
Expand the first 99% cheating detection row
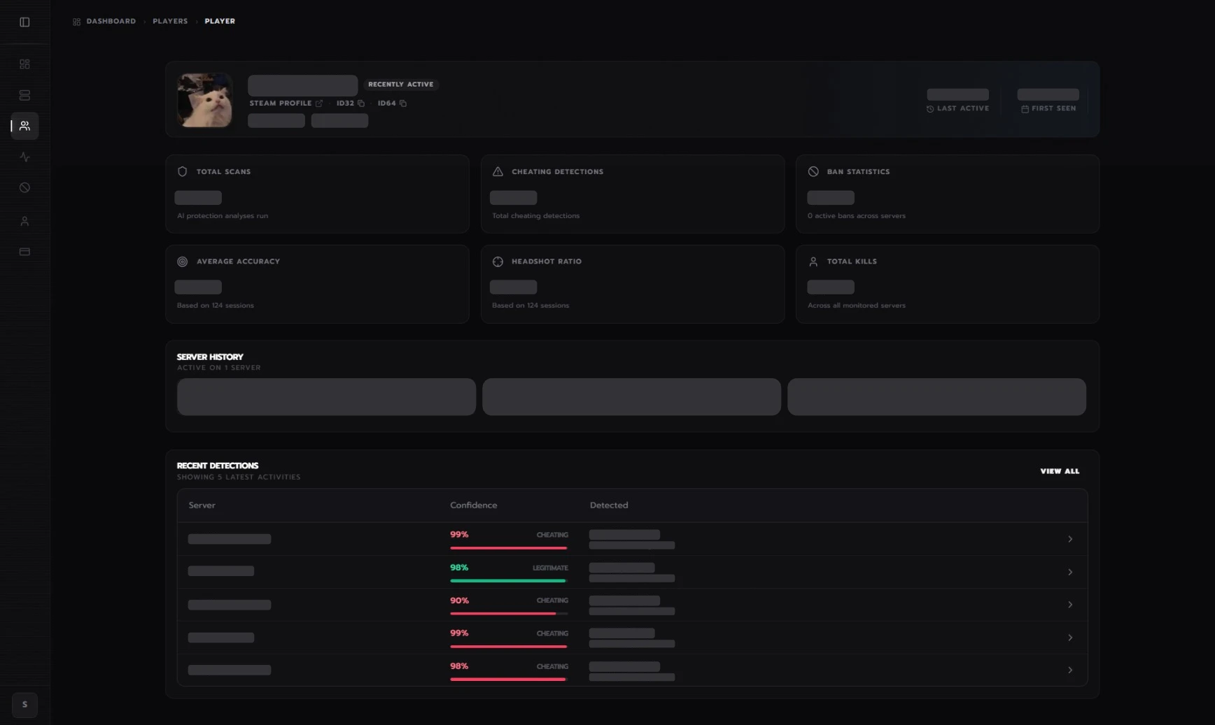1069,538
